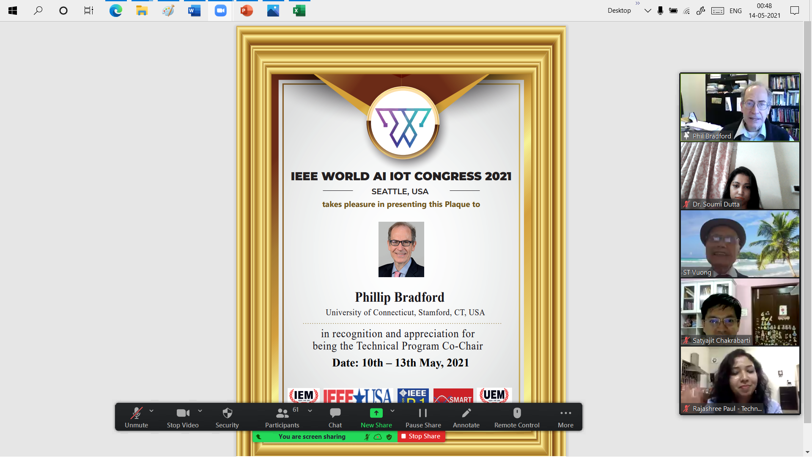
Task: Switch to Excel on the taskbar
Action: click(x=299, y=11)
